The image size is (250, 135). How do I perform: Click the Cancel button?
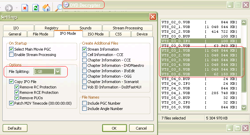coord(141,128)
